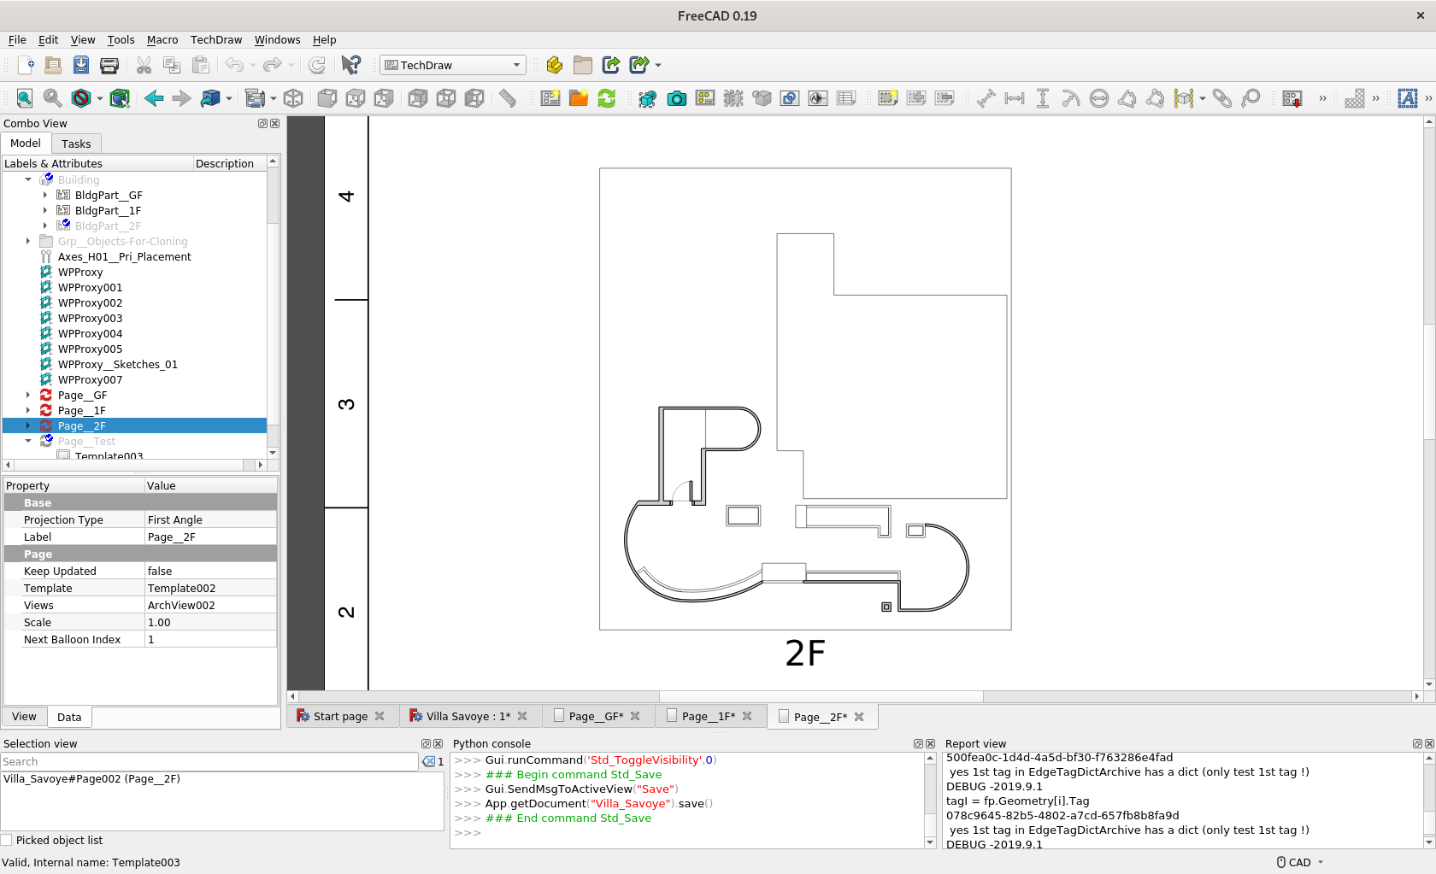Click the Fit All view icon
This screenshot has width=1436, height=874.
(25, 98)
